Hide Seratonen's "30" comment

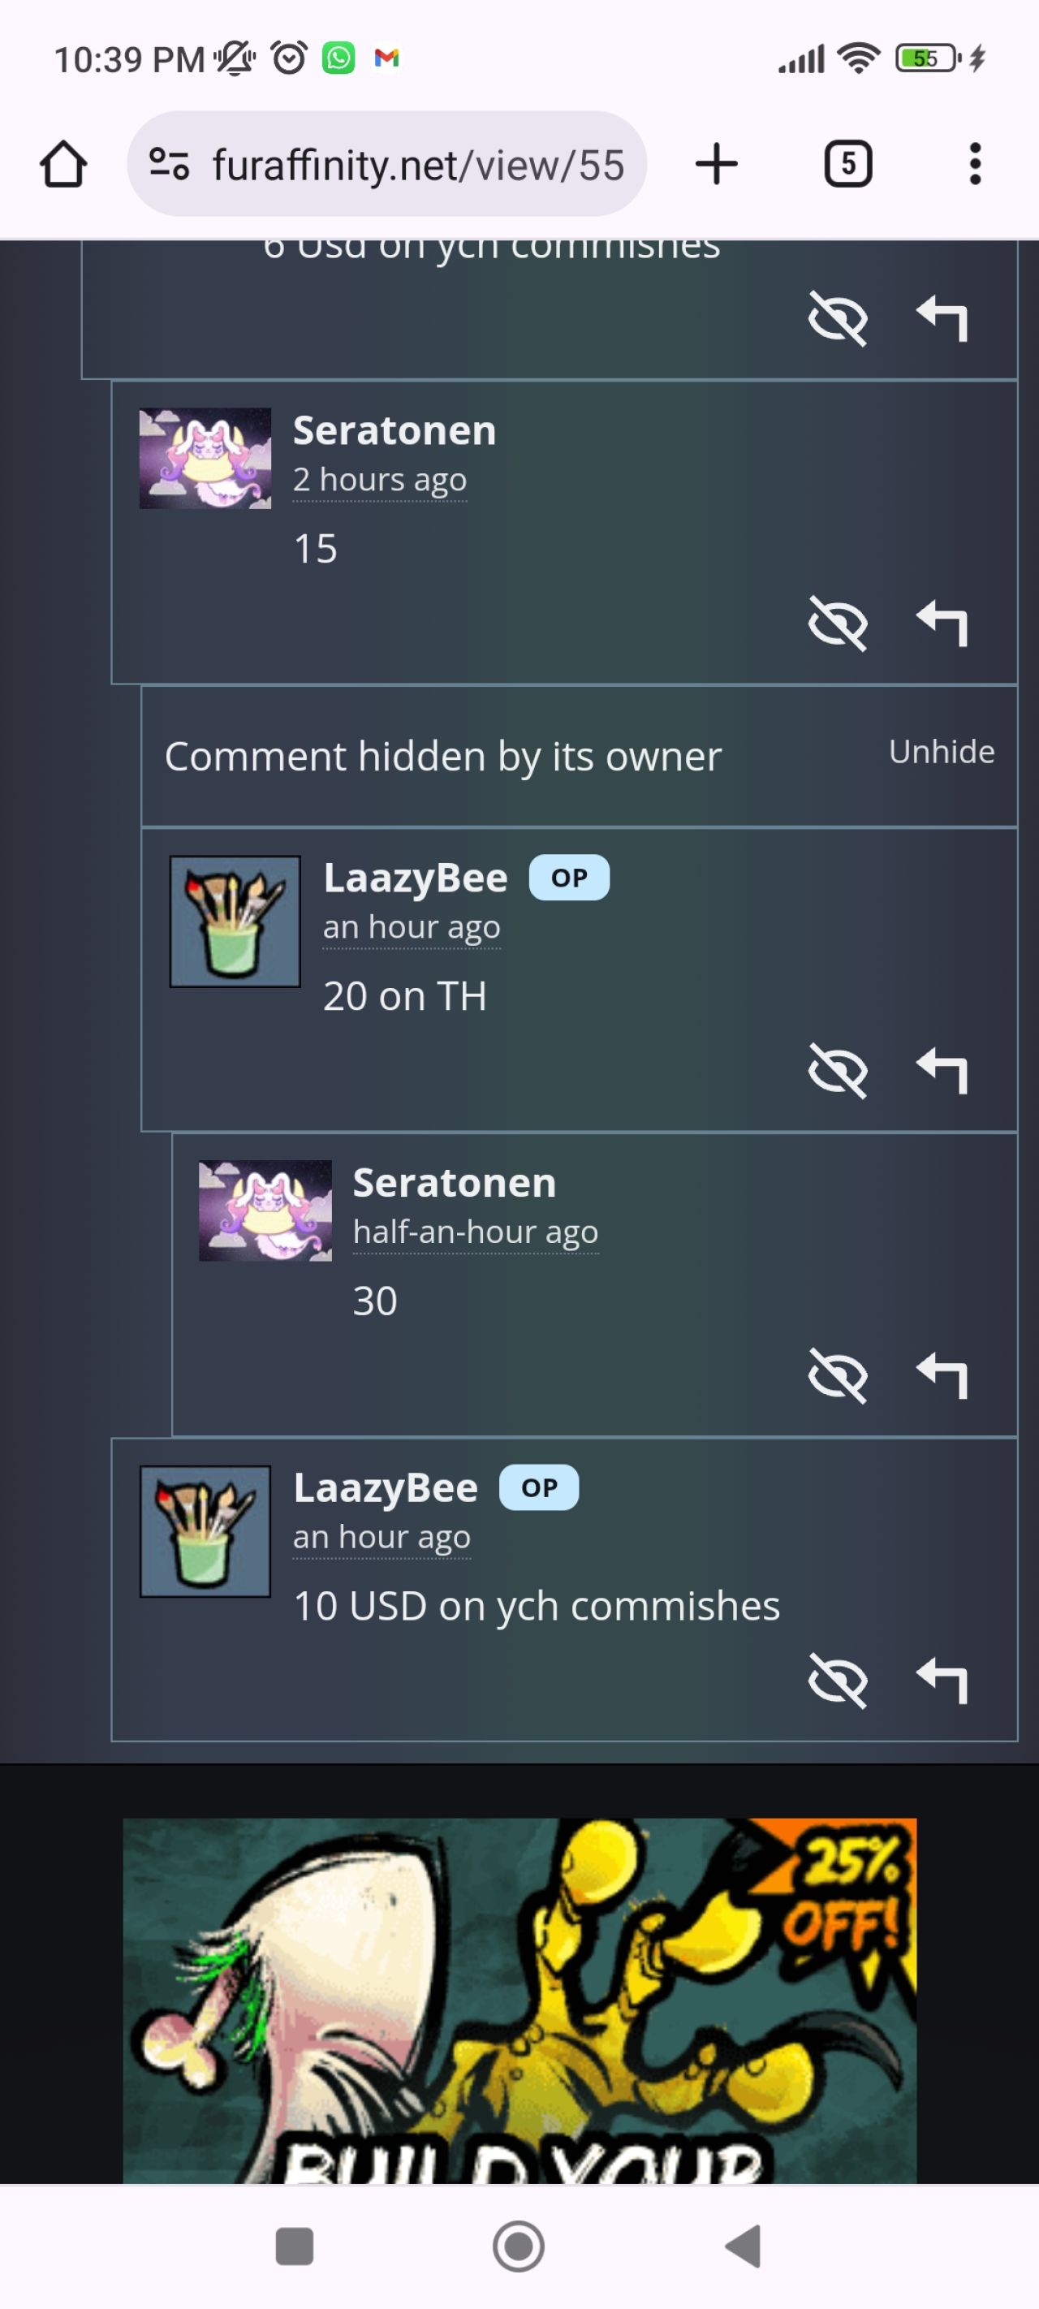[x=838, y=1376]
